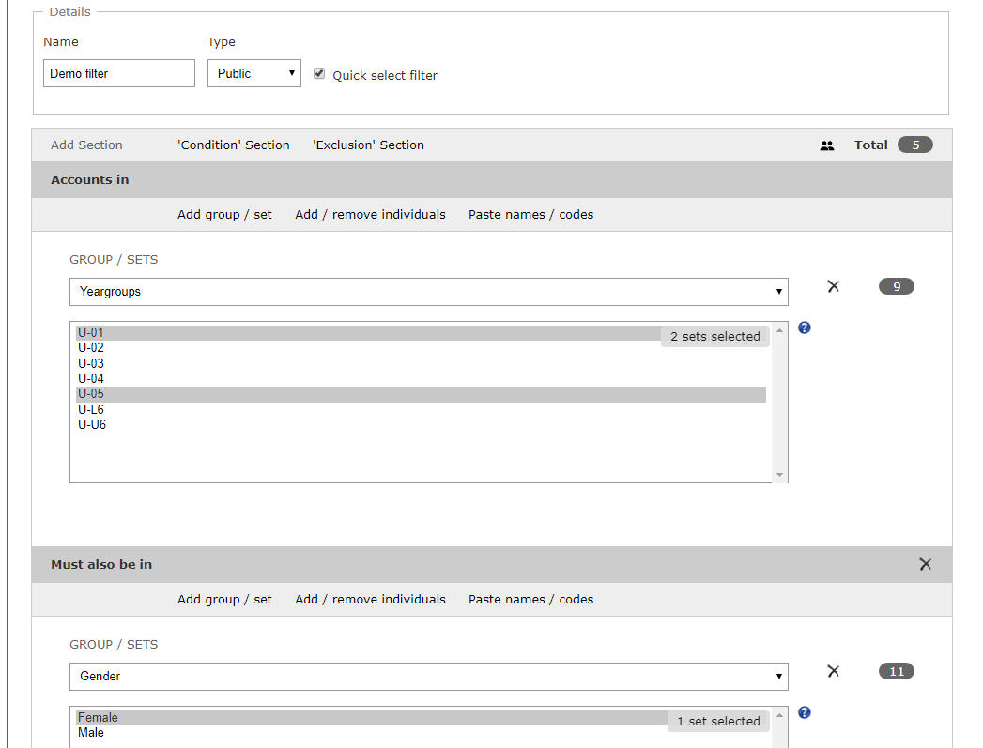Select Male in the Gender list
The height and width of the screenshot is (748, 983).
tap(422, 733)
